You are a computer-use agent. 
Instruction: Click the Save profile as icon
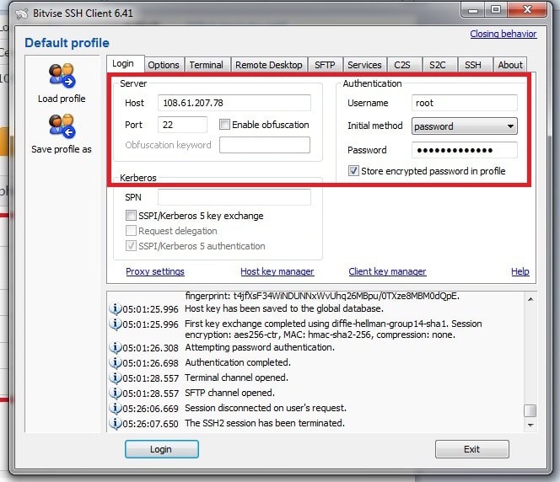[62, 126]
